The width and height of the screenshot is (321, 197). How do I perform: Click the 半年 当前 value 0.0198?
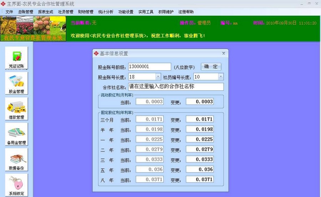click(x=150, y=129)
